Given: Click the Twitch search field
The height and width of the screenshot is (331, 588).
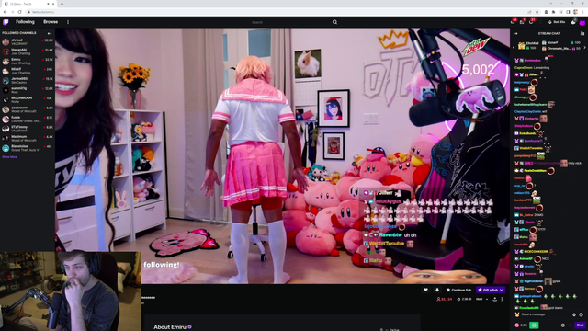Looking at the screenshot, I should click(288, 22).
